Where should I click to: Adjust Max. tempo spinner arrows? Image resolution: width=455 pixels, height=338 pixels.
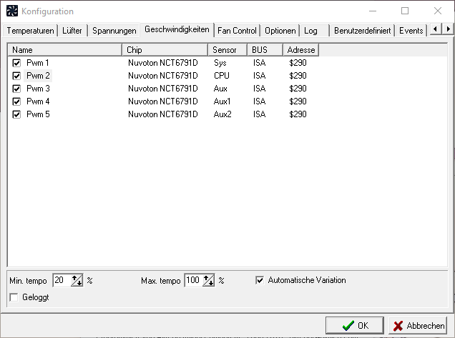(209, 280)
